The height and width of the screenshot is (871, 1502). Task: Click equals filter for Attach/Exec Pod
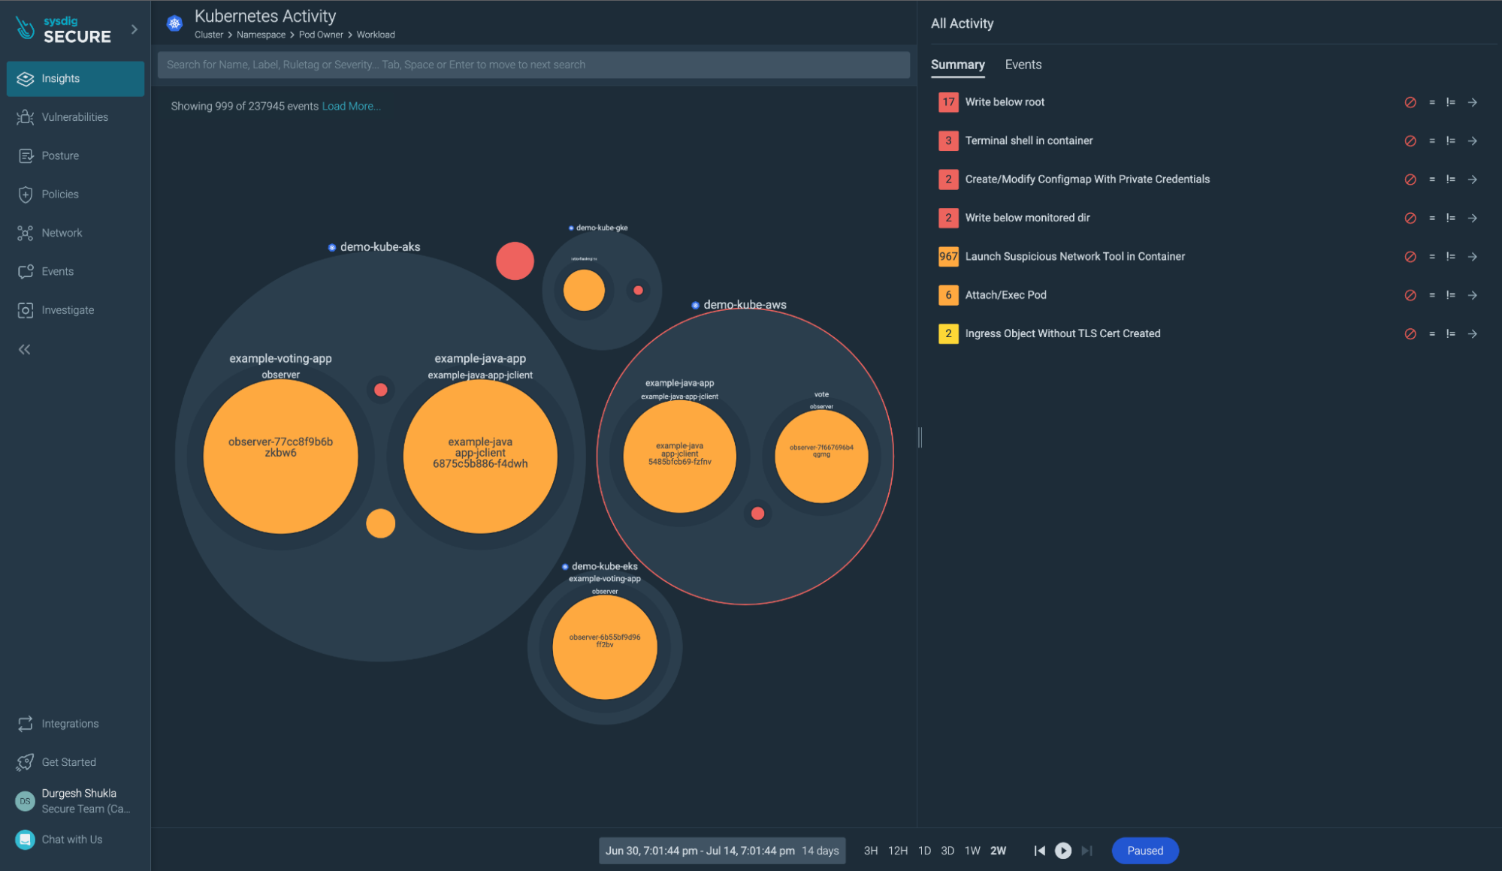pos(1431,295)
